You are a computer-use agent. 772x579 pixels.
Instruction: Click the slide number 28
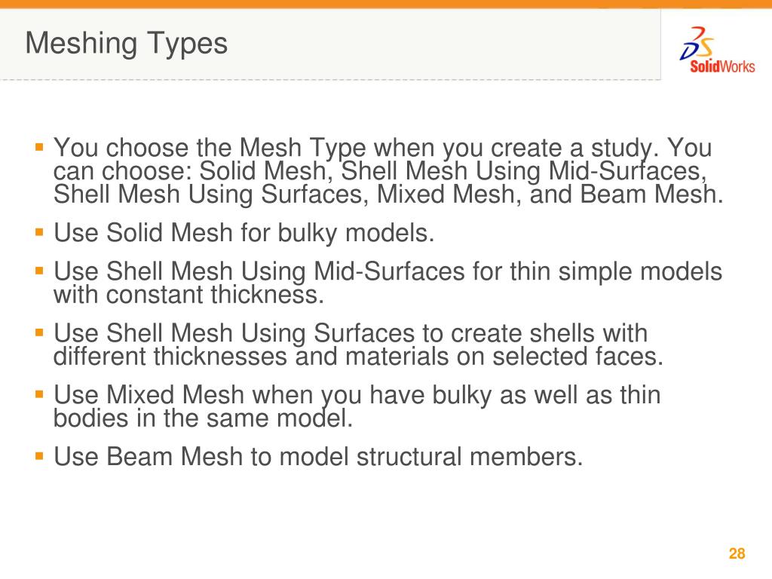point(737,553)
